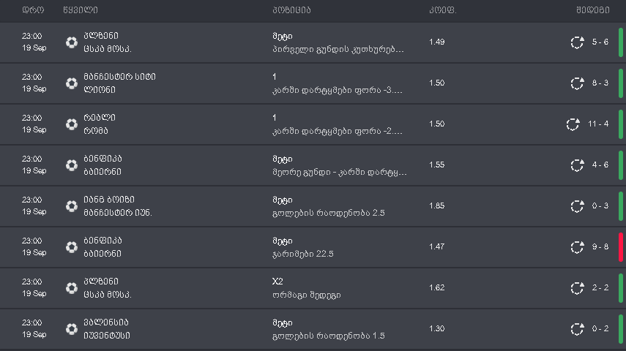This screenshot has width=626, height=351.
Task: Click the circular stats icon next to score 9 - 8
Action: (577, 247)
